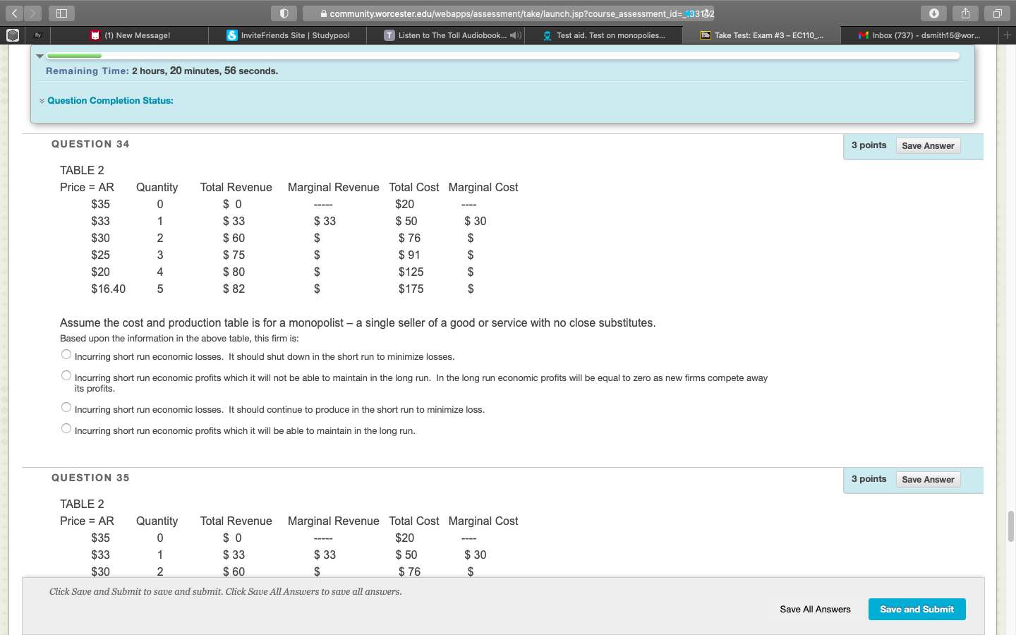Select 'should shut down in the short run' option

[66, 355]
